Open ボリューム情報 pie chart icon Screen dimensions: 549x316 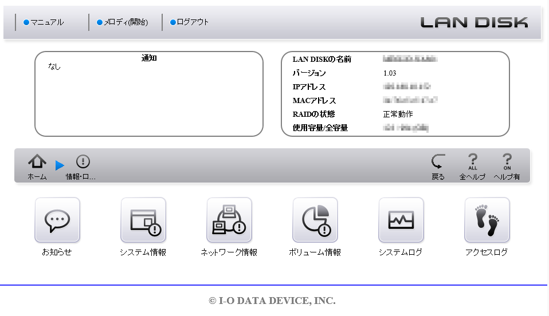point(315,220)
